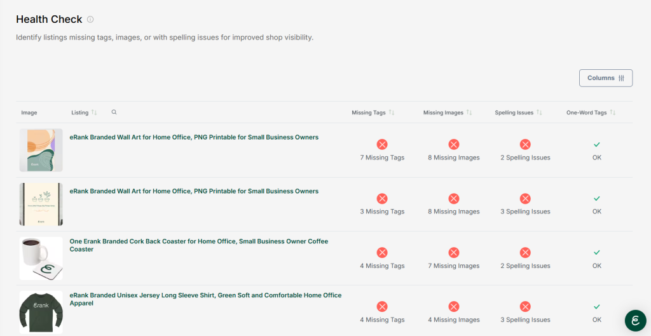Click the red X above 7 Missing Images
The image size is (651, 336).
454,253
